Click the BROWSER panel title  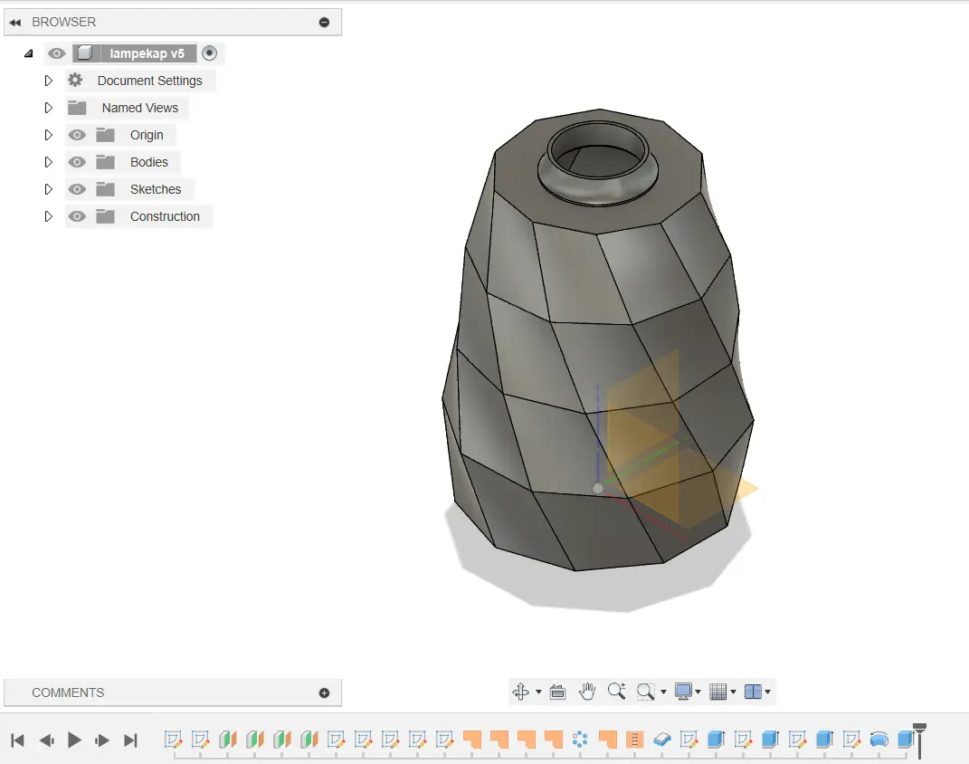tap(63, 22)
